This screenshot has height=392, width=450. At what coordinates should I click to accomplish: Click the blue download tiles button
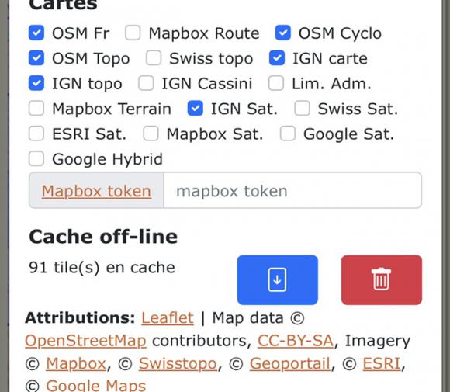pos(277,279)
